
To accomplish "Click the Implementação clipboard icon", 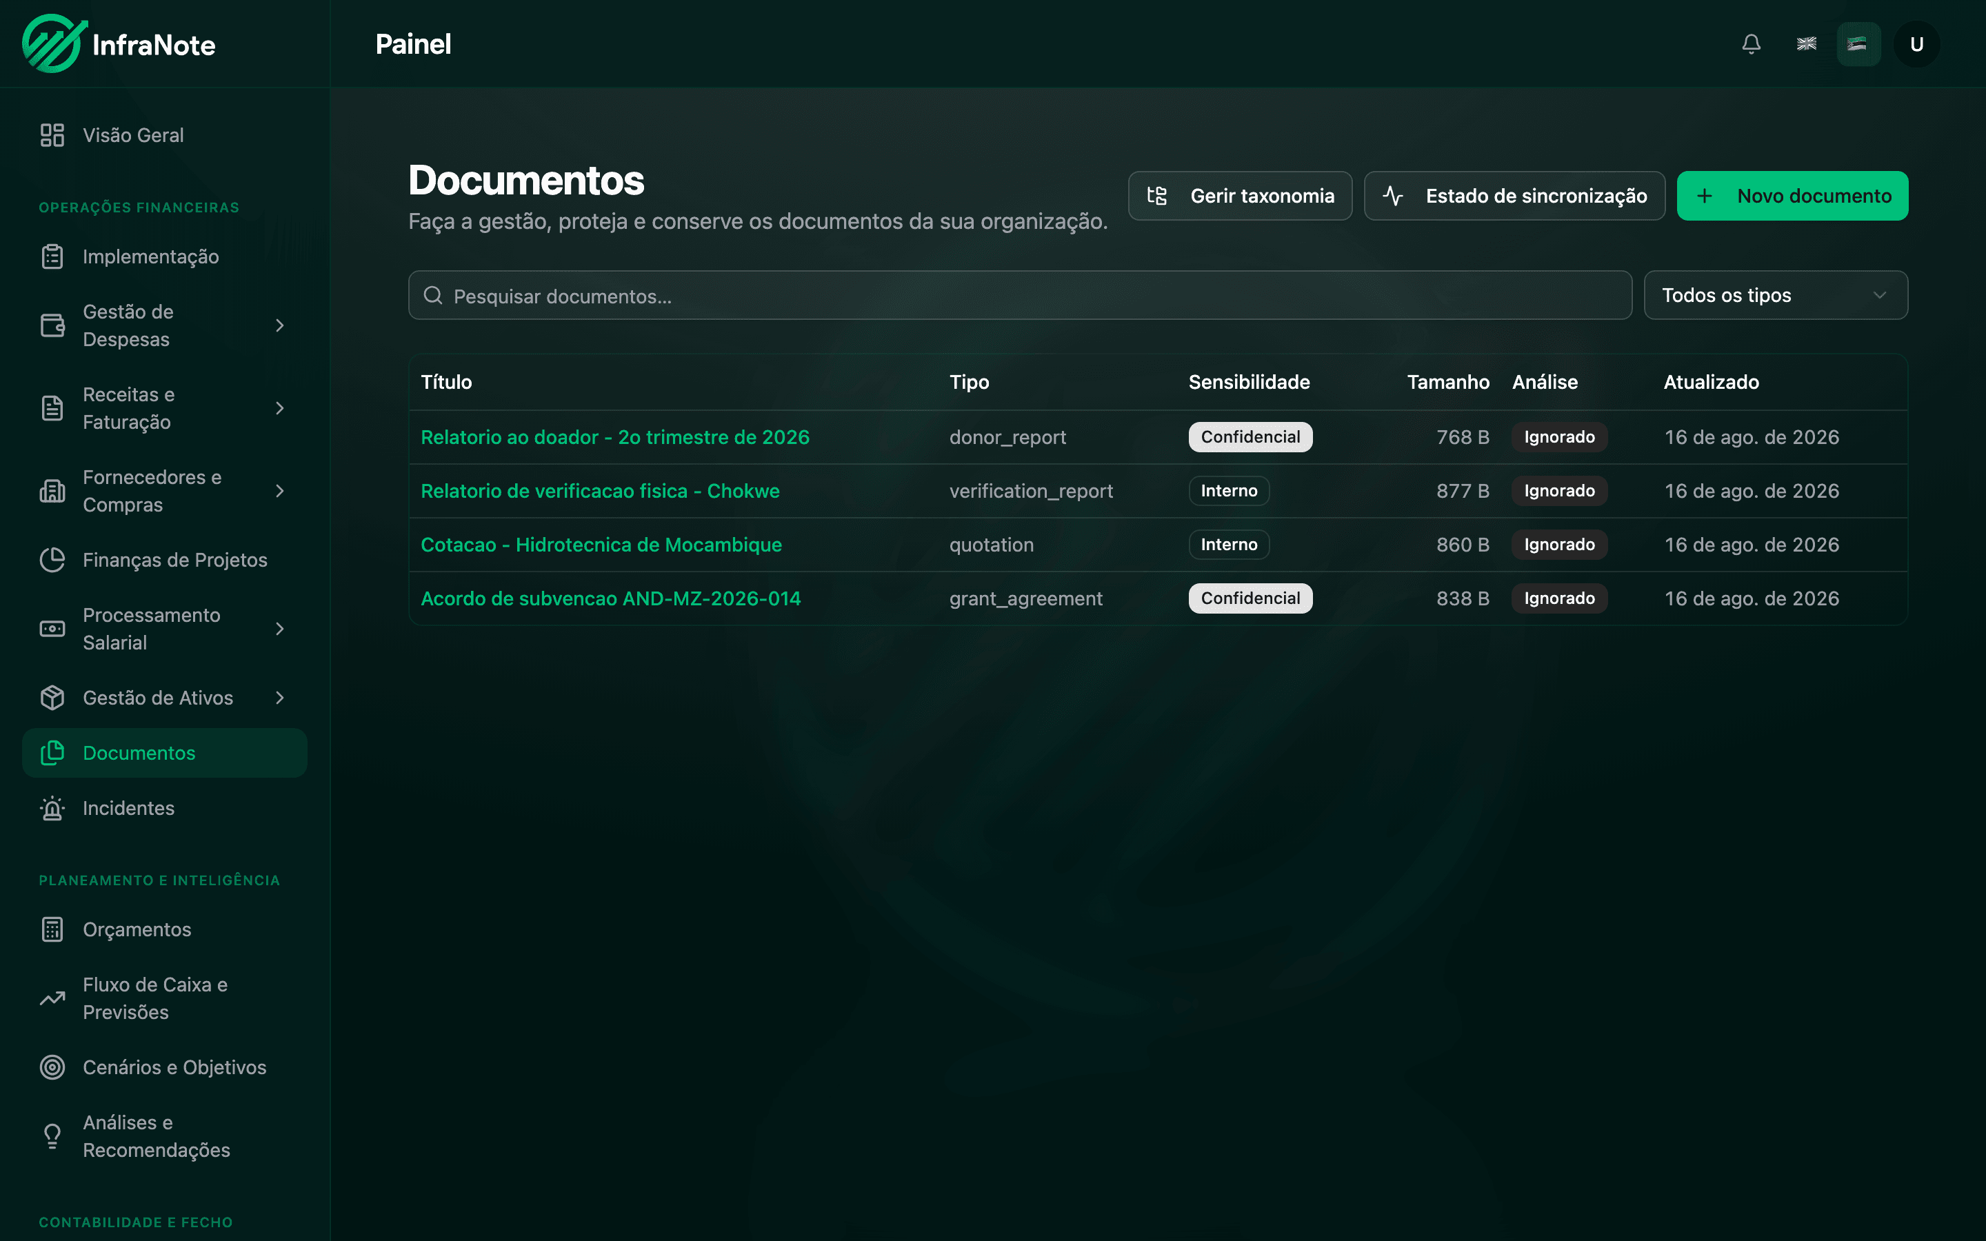I will click(52, 256).
